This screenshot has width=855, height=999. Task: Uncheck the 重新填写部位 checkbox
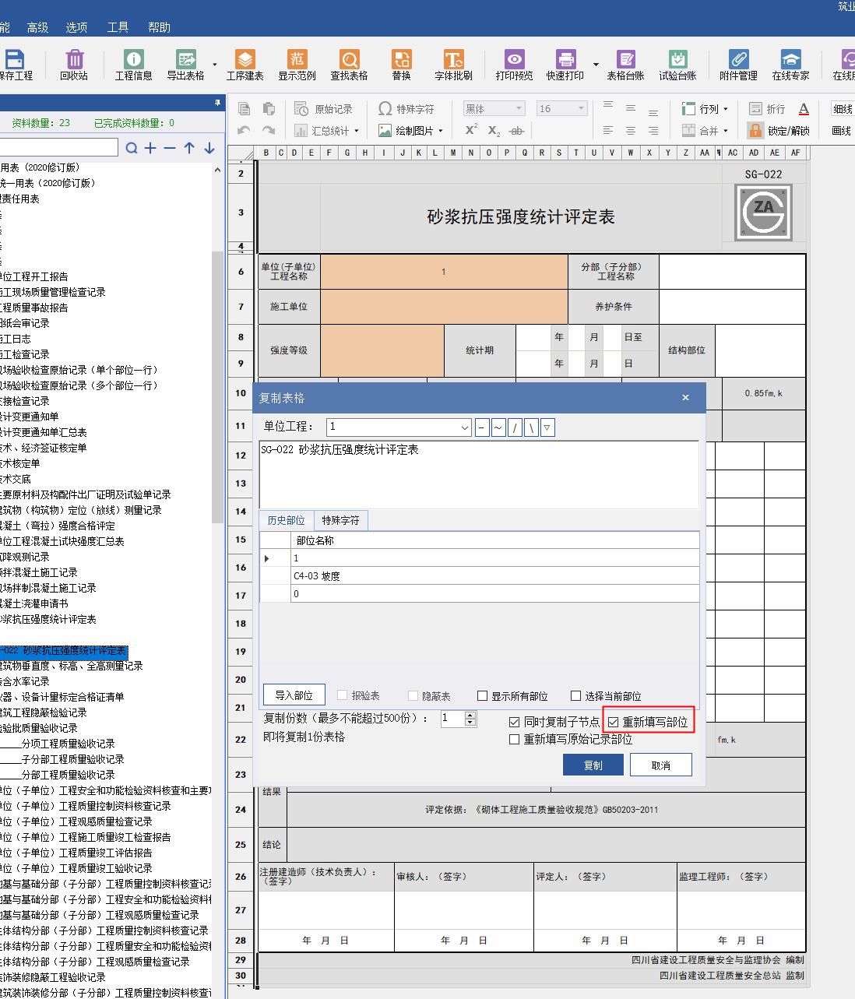pos(614,723)
